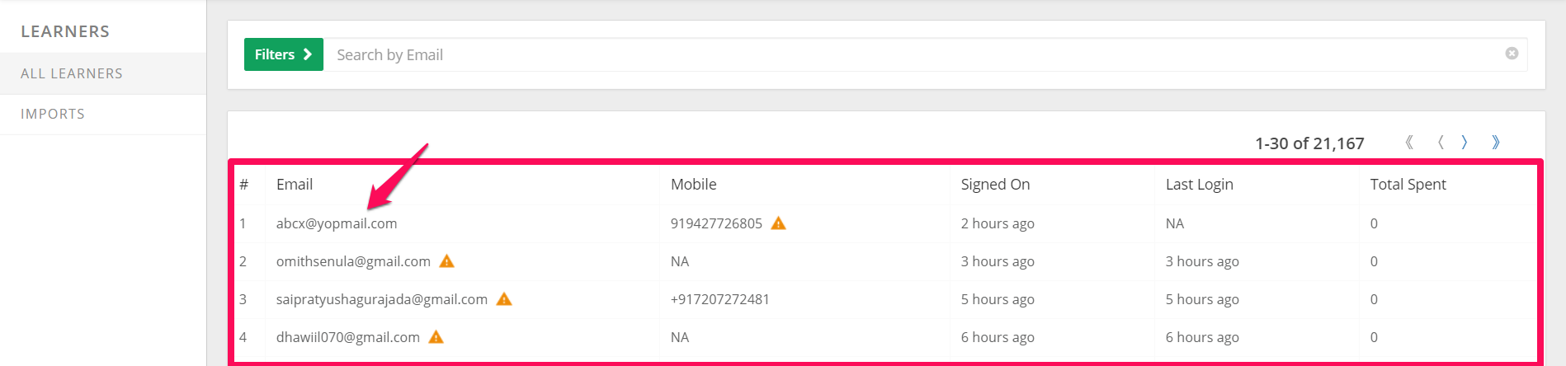Open the All Learners section
This screenshot has height=366, width=1566.
pyautogui.click(x=103, y=73)
